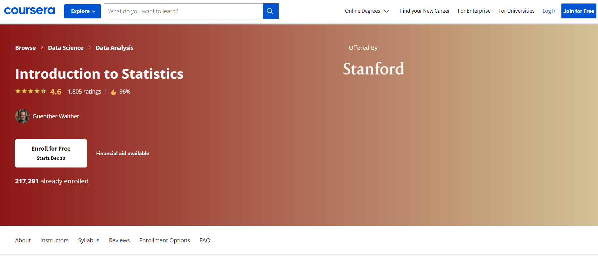Click the Stanford logo
Viewport: 598px width, 256px height.
click(373, 69)
